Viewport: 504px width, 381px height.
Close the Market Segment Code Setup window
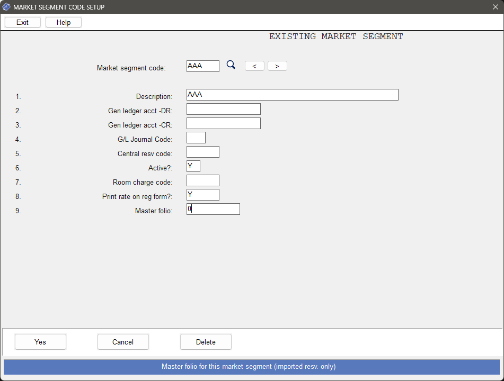click(x=495, y=7)
